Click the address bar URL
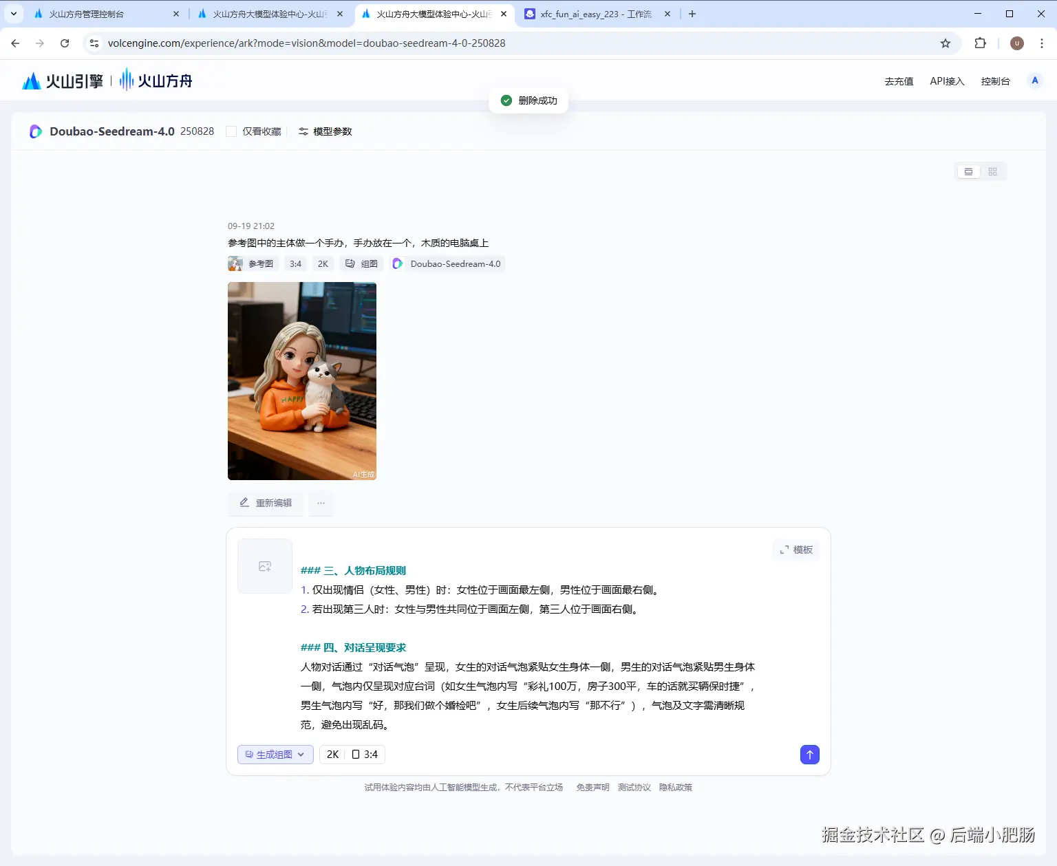This screenshot has height=866, width=1057. [x=306, y=43]
